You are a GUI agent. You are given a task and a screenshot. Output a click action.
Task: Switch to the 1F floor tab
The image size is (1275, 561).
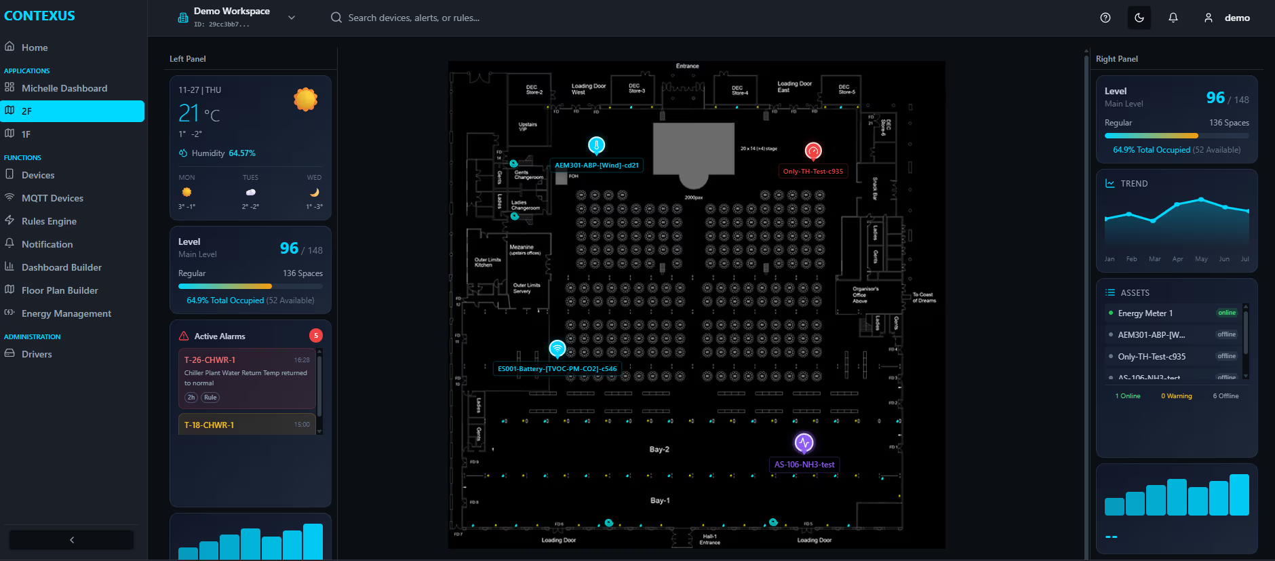pos(26,134)
